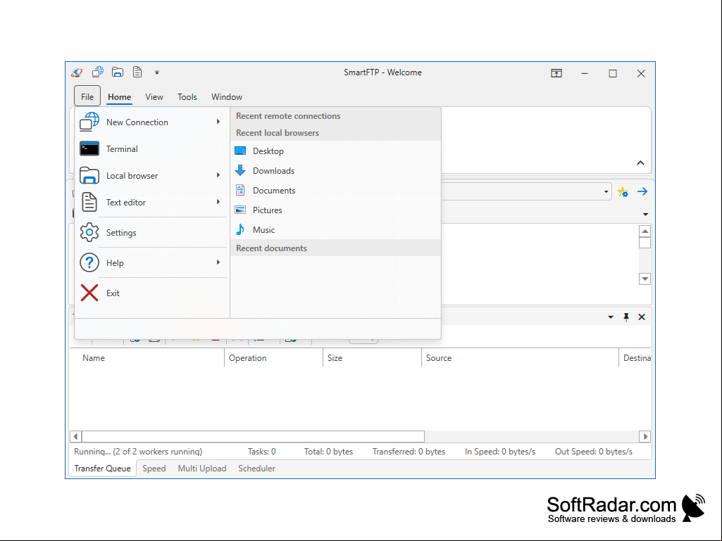The width and height of the screenshot is (722, 541).
Task: Open the address bar dropdown arrow
Action: 606,192
